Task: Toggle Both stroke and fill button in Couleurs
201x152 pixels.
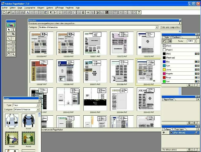Action: 170,41
